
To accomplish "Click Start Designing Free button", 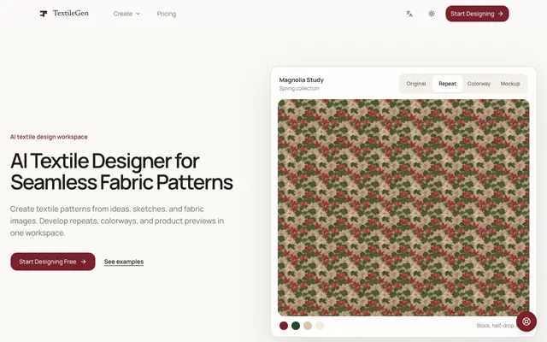I will [x=53, y=262].
